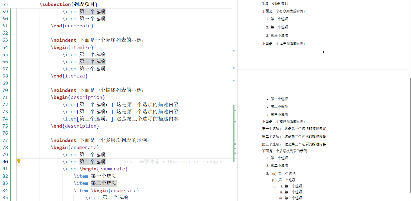Click line number 80 to select the line
Screen dimensions: 411x201
(5, 162)
